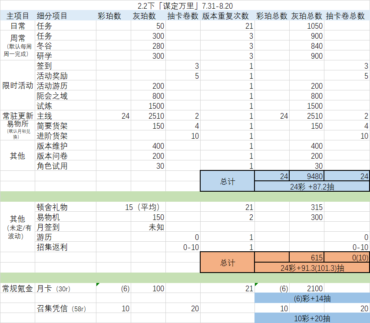Select the total 2100 cell
The width and height of the screenshot is (370, 323).
(307, 288)
